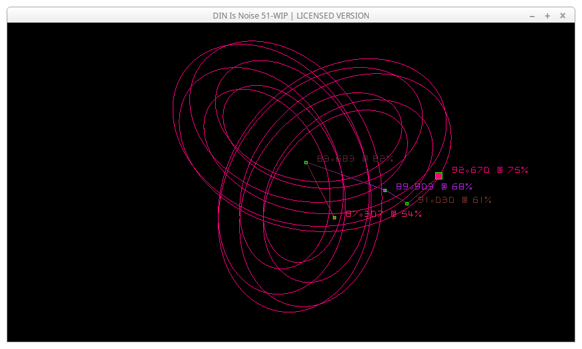Pick the green drone next to 91.030
582x349 pixels.
407,203
